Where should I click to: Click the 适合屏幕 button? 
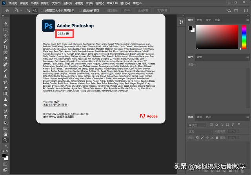click(x=143, y=11)
